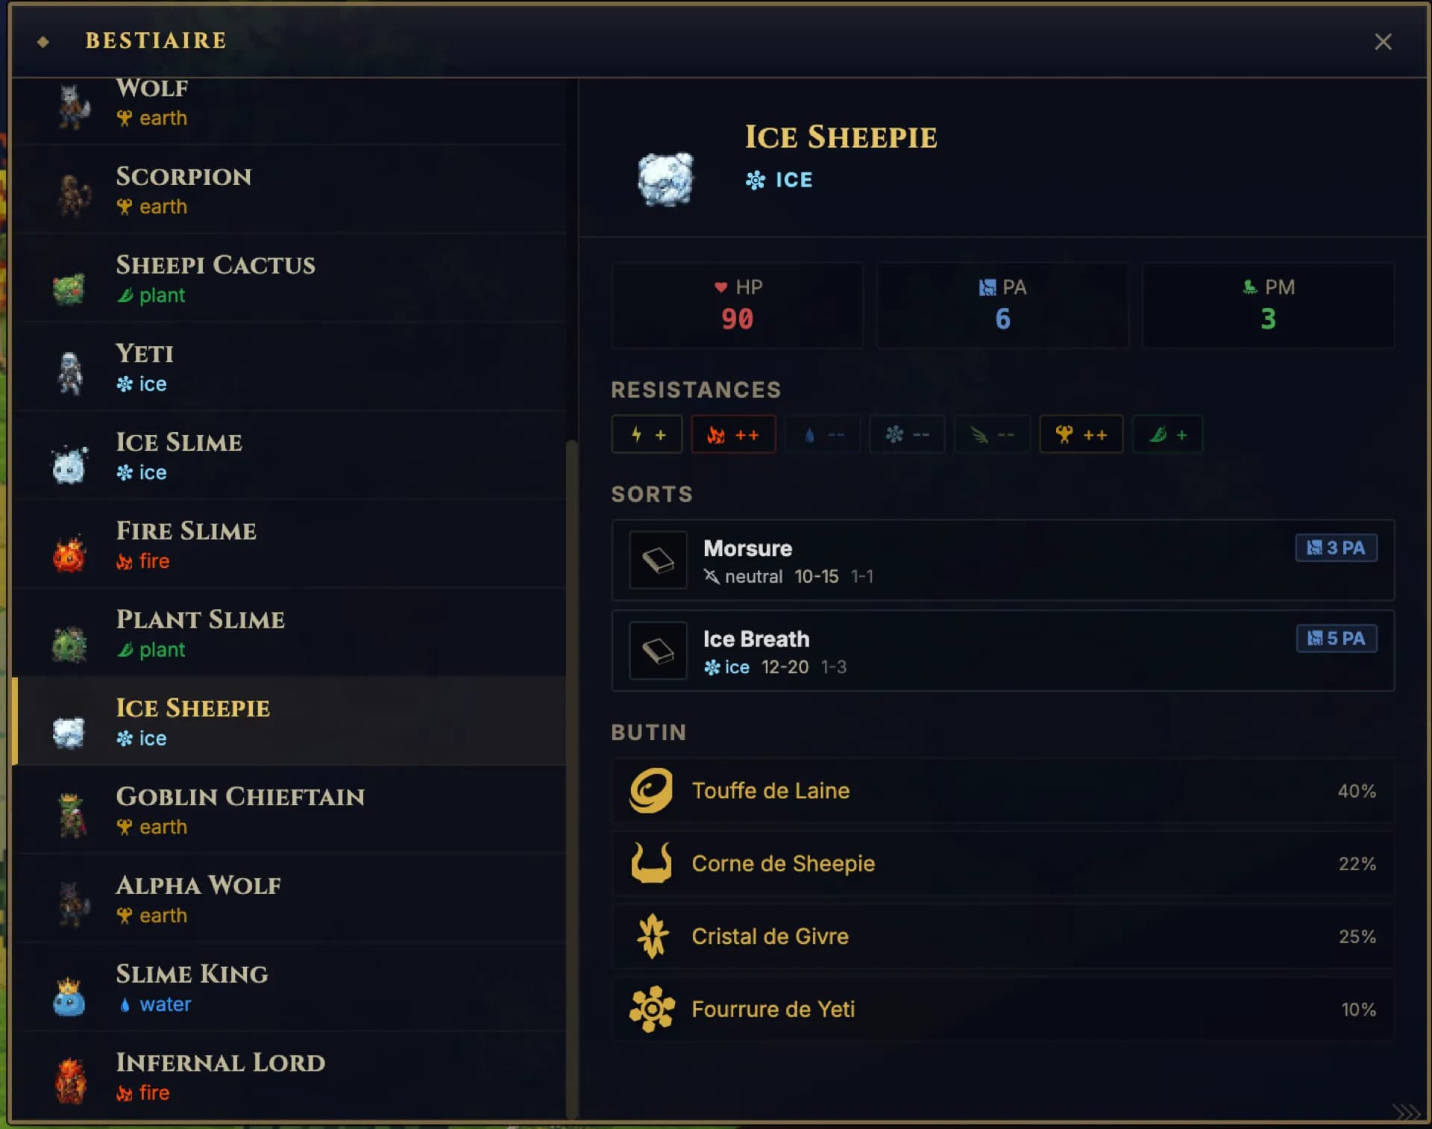
Task: Choose Fire Slime in the list
Action: 289,545
